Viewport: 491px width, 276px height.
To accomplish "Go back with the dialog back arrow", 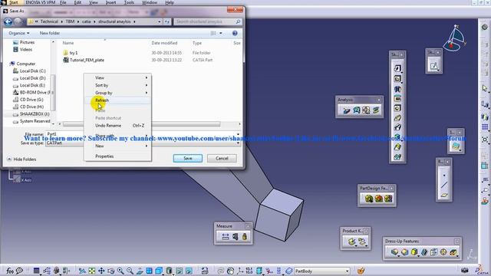I will coord(8,21).
